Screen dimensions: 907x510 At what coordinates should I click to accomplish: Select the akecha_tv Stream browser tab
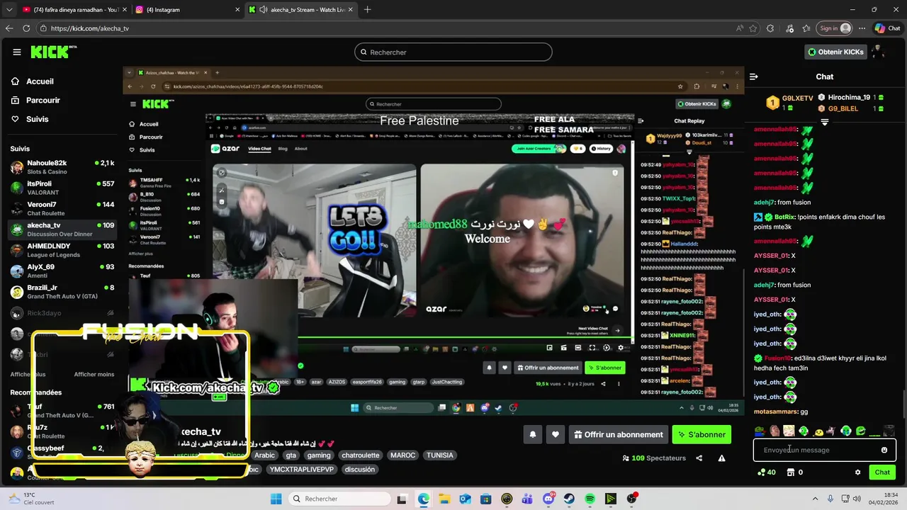coord(301,10)
